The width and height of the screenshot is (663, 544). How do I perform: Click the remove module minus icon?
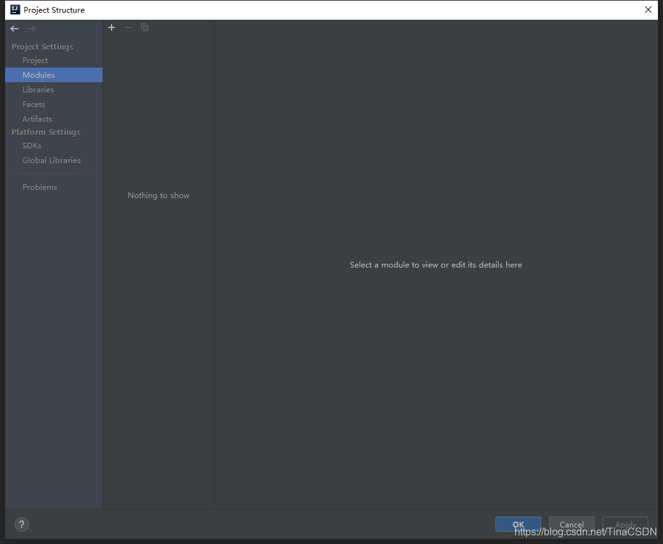(128, 27)
